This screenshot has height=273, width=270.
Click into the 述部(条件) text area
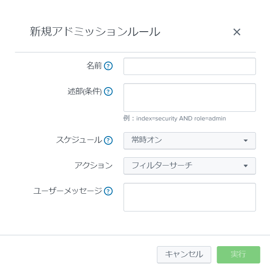189,97
